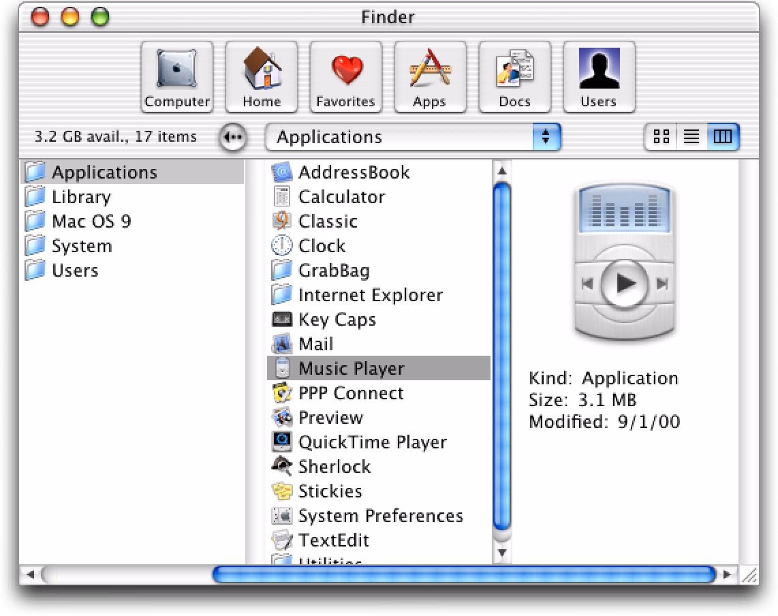This screenshot has height=616, width=778.
Task: Go to Favorites heart icon
Action: point(345,76)
